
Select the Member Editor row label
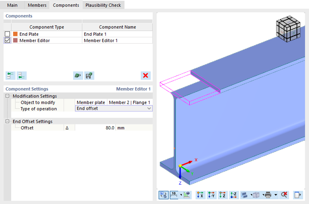(x=35, y=41)
